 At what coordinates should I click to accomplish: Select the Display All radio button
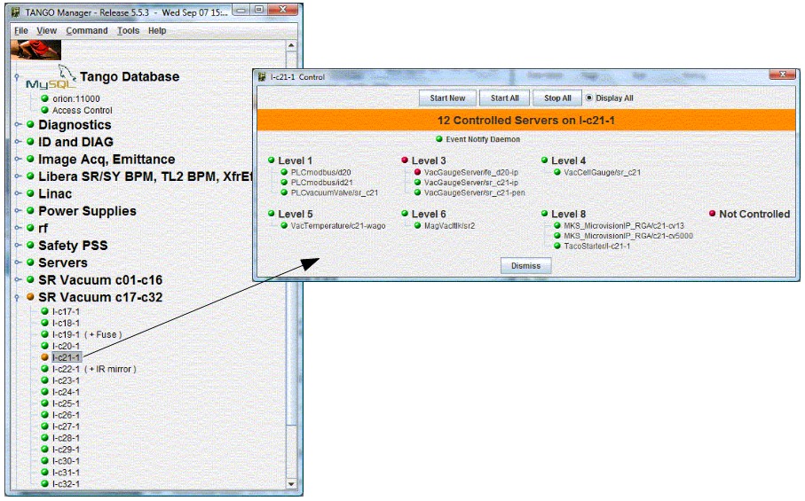pos(588,98)
